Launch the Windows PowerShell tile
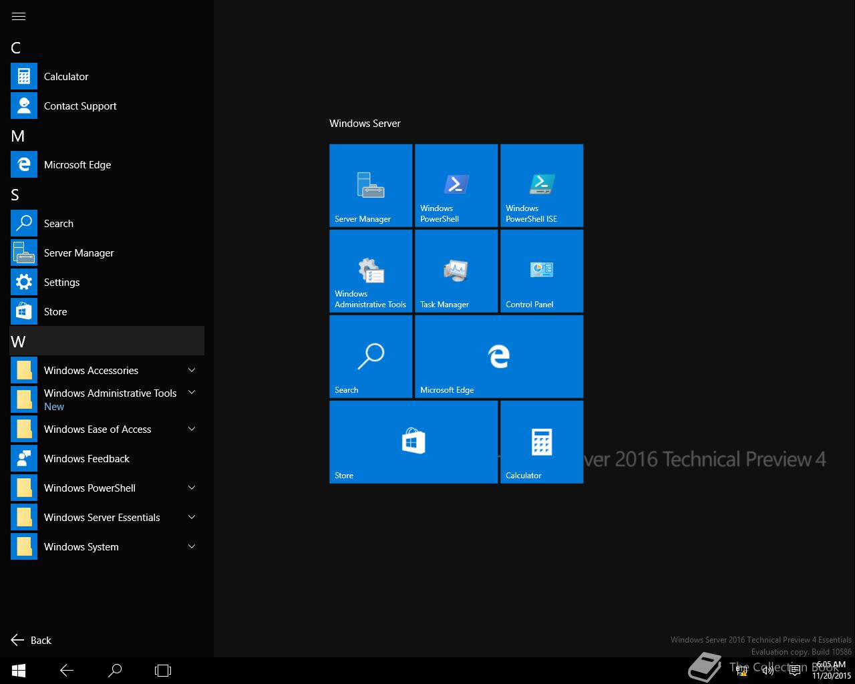855x684 pixels. pos(456,186)
